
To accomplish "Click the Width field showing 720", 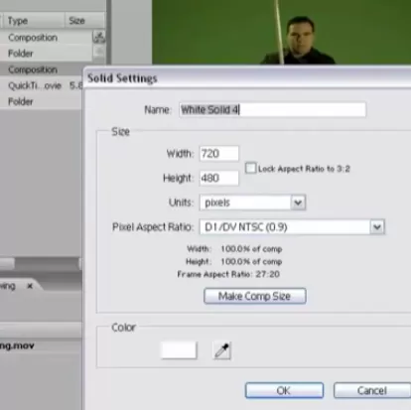I will (218, 154).
